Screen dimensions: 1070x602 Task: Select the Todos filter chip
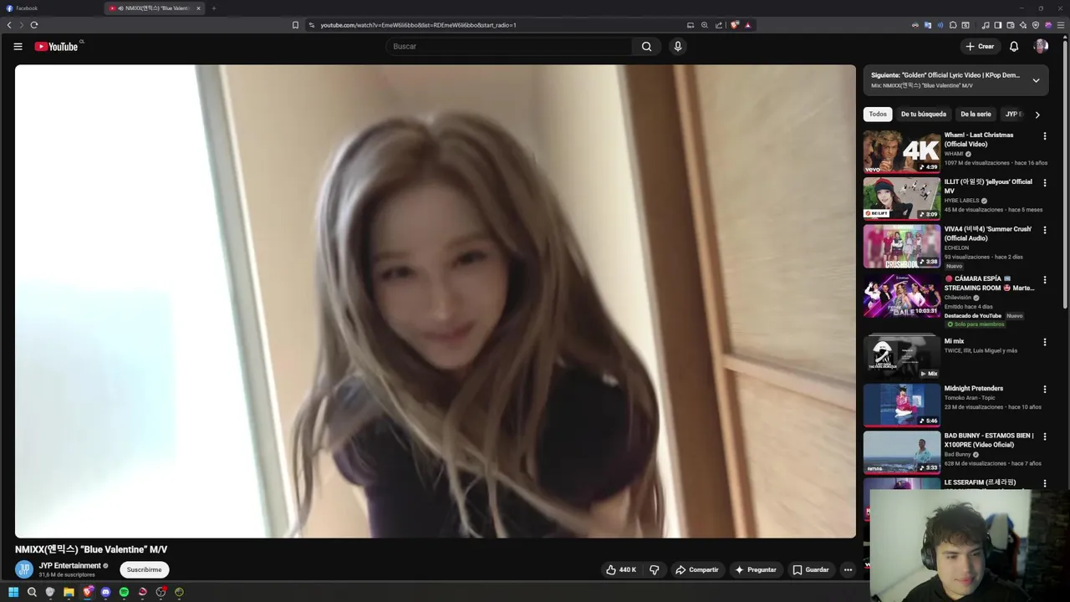pyautogui.click(x=878, y=115)
